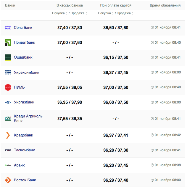Click the Sense Bank logo icon
The image size is (187, 187).
[x=8, y=28]
